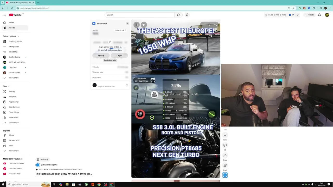Viewport: 333px width, 187px height.
Task: Open Home in the sidebar
Action: click(x=15, y=23)
